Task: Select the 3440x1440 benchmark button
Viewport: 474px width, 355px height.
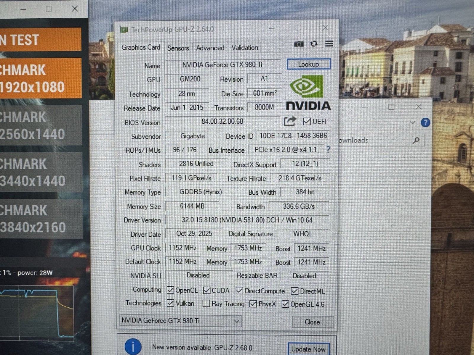Action: 41,172
